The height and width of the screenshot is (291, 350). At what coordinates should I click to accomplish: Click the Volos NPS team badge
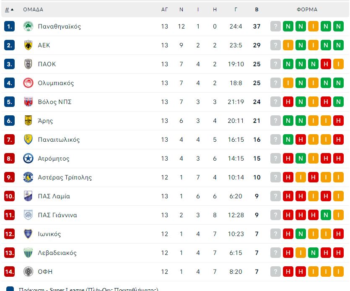[28, 102]
